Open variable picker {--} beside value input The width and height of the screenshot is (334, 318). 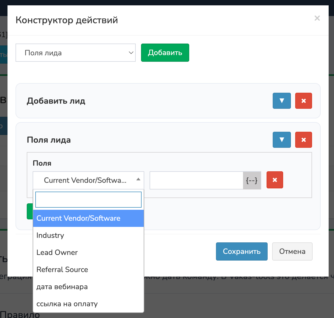(252, 181)
